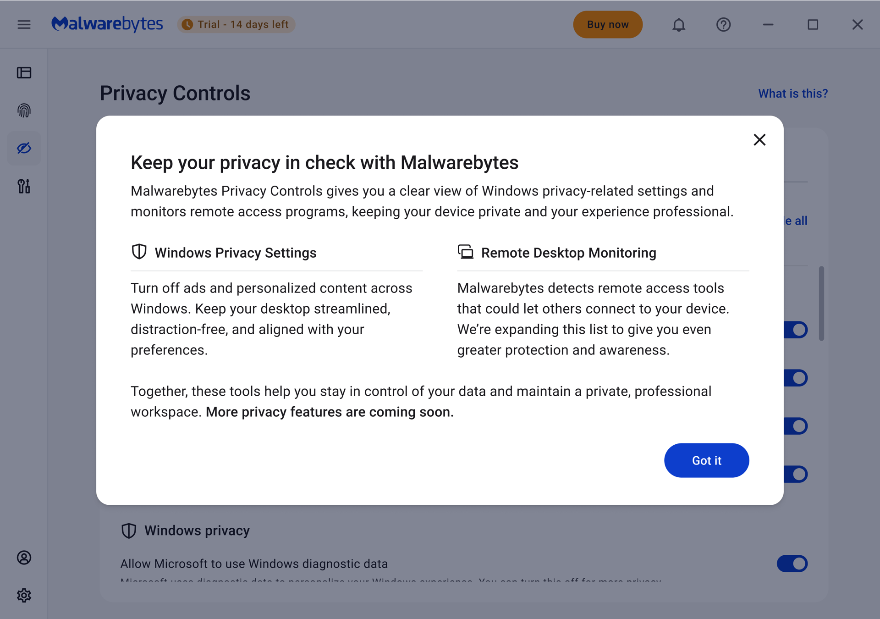Image resolution: width=880 pixels, height=619 pixels.
Task: Open the What is this? link
Action: pos(792,93)
